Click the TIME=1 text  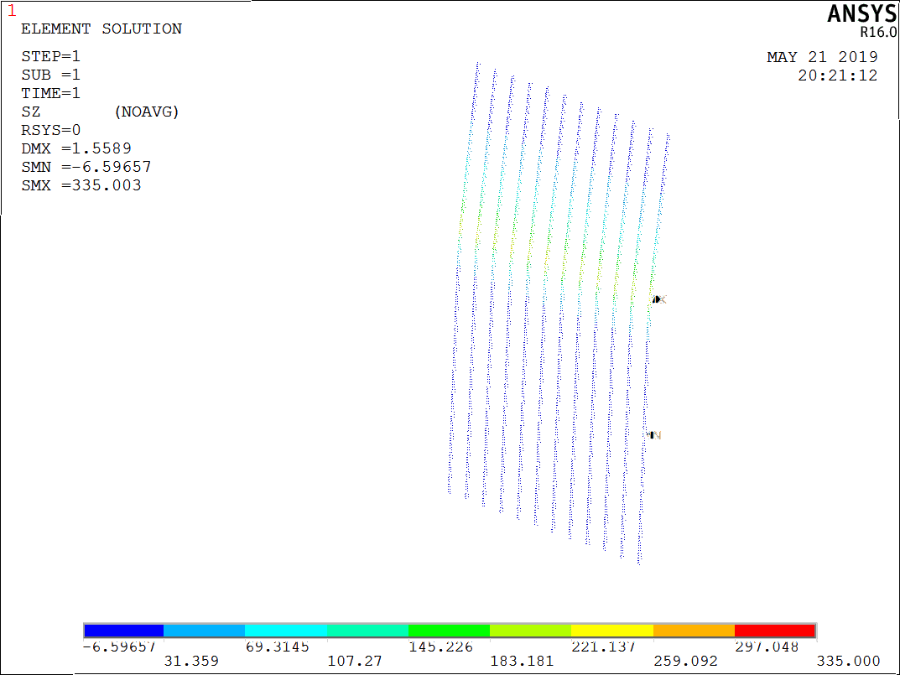click(50, 93)
